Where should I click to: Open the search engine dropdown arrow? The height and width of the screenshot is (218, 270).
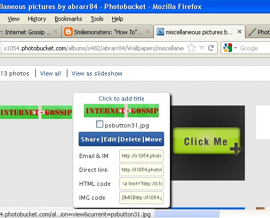click(235, 48)
